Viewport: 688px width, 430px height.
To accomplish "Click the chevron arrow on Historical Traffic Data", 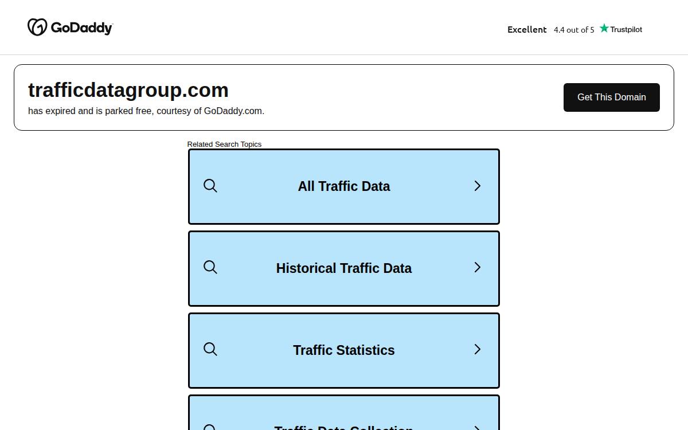I will 477,267.
